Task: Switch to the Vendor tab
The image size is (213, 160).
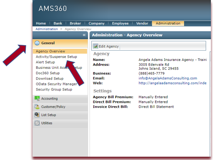Action: pyautogui.click(x=142, y=23)
